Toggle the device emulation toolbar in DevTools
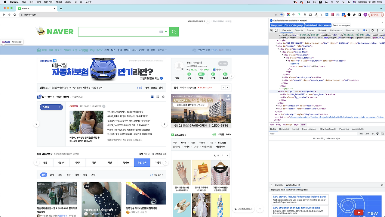The width and height of the screenshot is (385, 217). coord(276,30)
